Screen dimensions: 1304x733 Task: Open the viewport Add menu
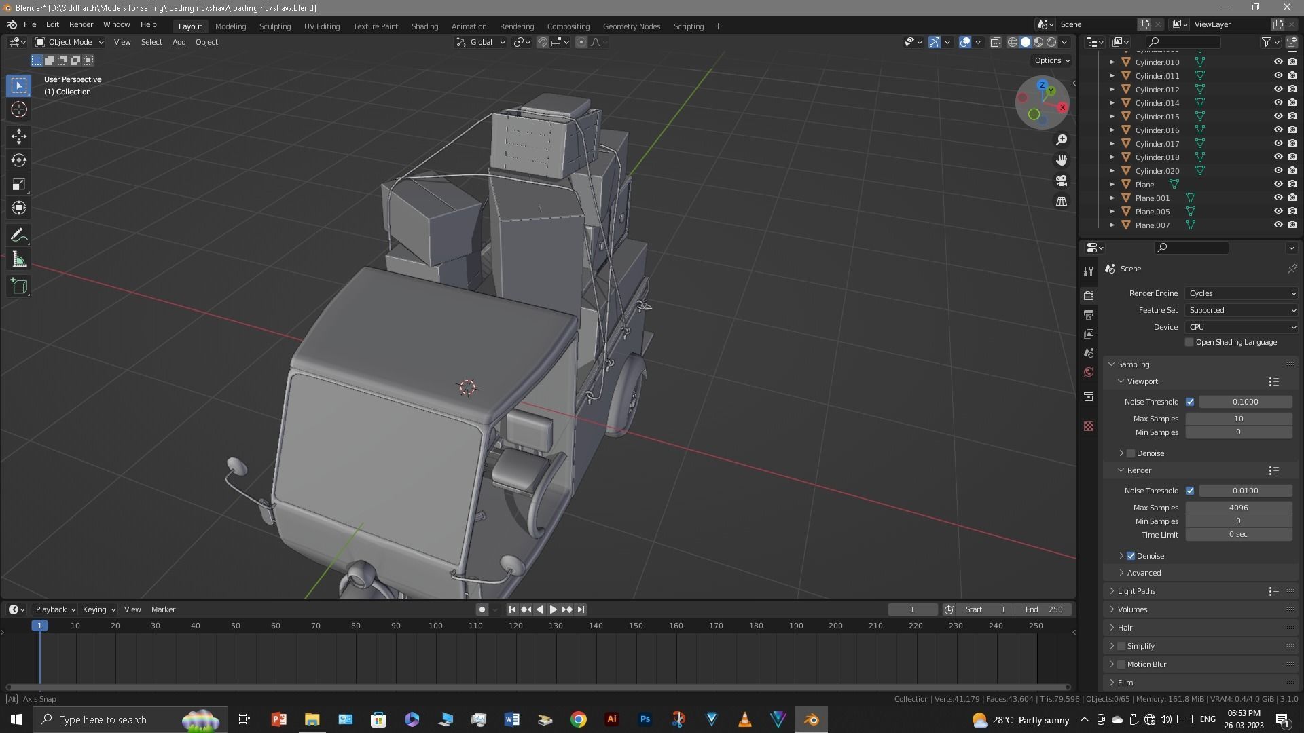179,42
